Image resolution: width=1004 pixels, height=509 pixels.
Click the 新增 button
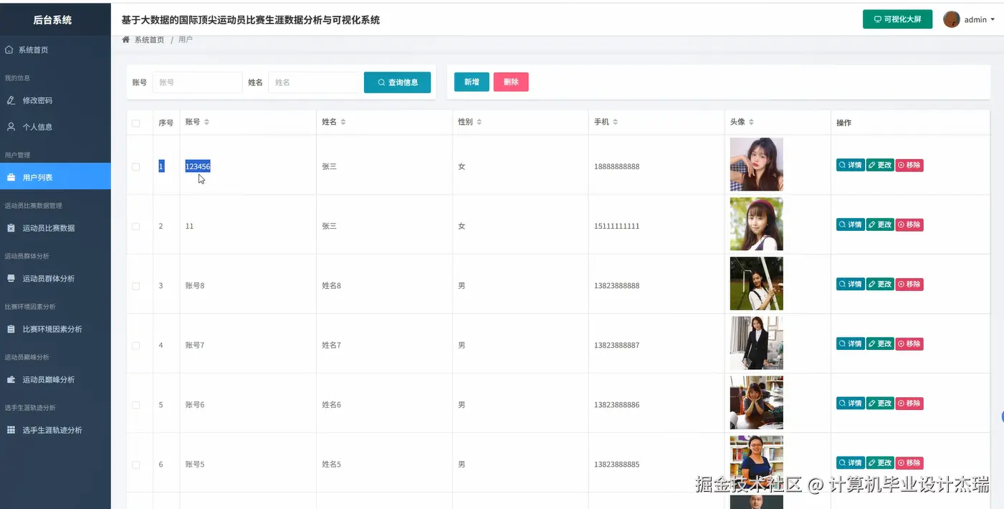[472, 82]
